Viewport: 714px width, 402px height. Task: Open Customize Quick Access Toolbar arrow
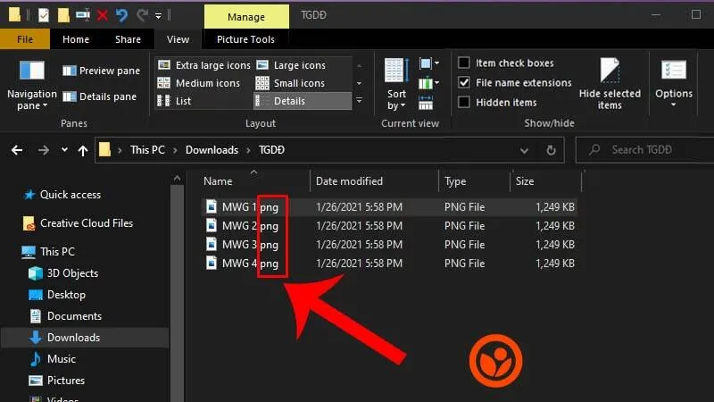click(158, 16)
